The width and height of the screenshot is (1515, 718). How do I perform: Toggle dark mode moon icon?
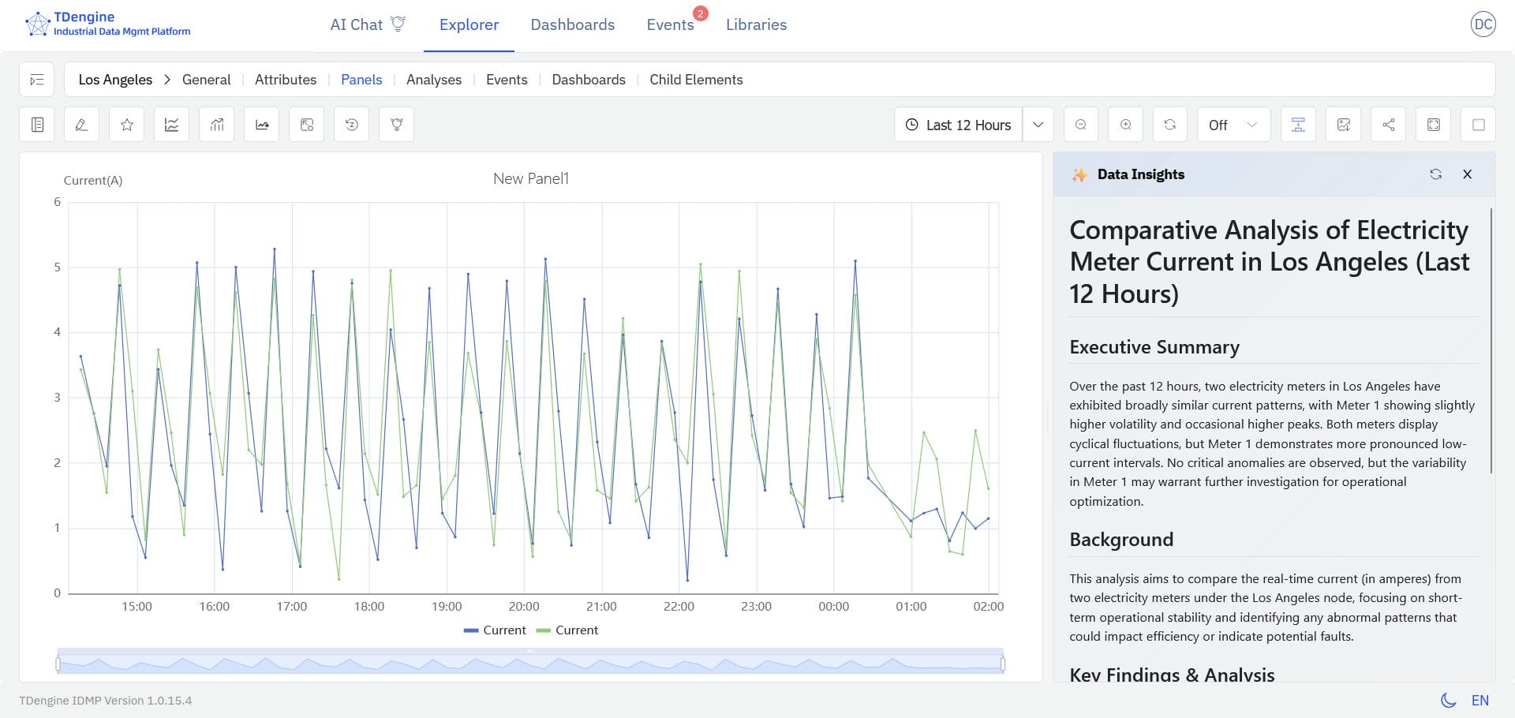pos(1448,700)
